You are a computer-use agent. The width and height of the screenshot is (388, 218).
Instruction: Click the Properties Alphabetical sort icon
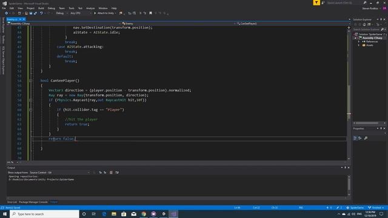(x=360, y=138)
